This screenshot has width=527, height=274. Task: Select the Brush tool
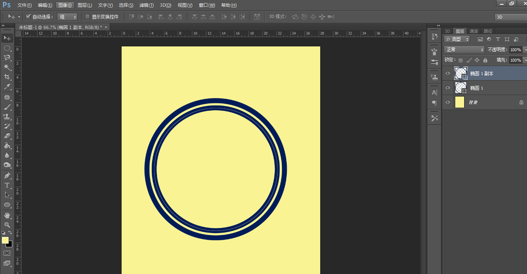(7, 107)
